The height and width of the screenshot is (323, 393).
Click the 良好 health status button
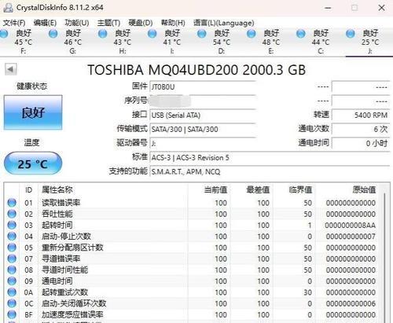[33, 112]
